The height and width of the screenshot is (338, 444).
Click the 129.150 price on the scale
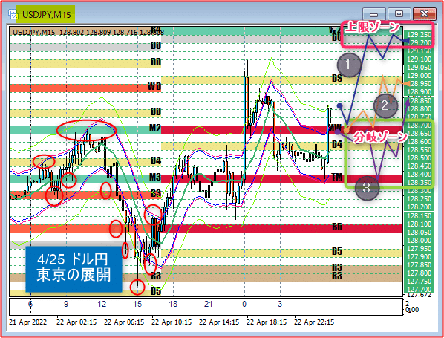coord(419,51)
